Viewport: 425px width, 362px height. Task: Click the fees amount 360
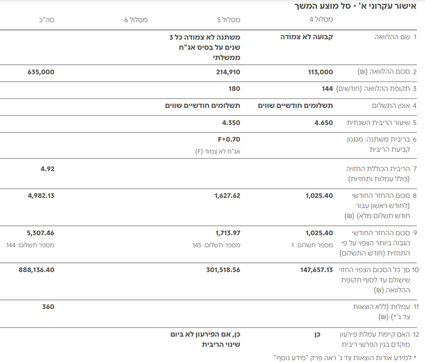48,307
